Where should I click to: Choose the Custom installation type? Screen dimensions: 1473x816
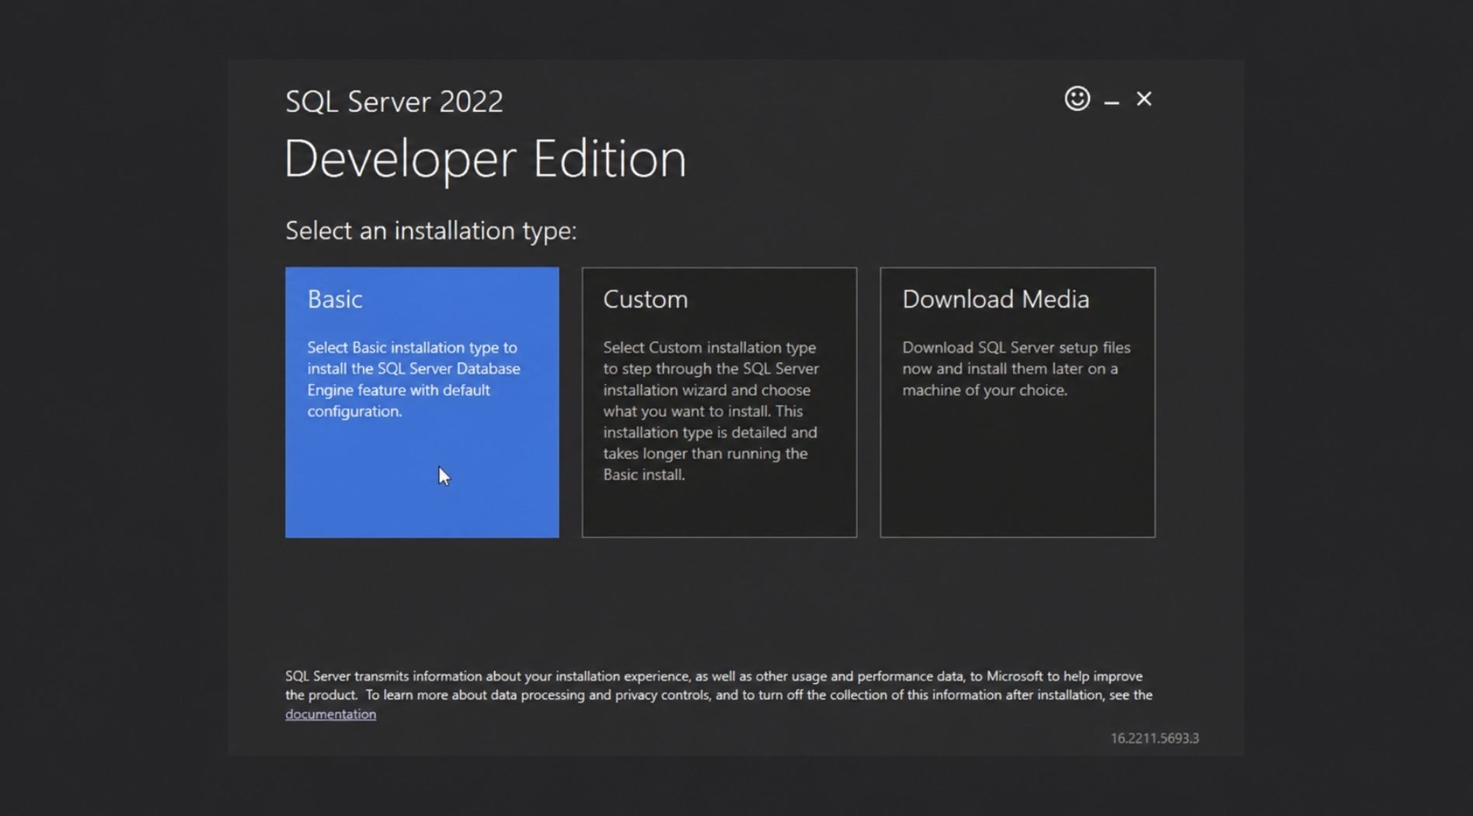tap(719, 403)
